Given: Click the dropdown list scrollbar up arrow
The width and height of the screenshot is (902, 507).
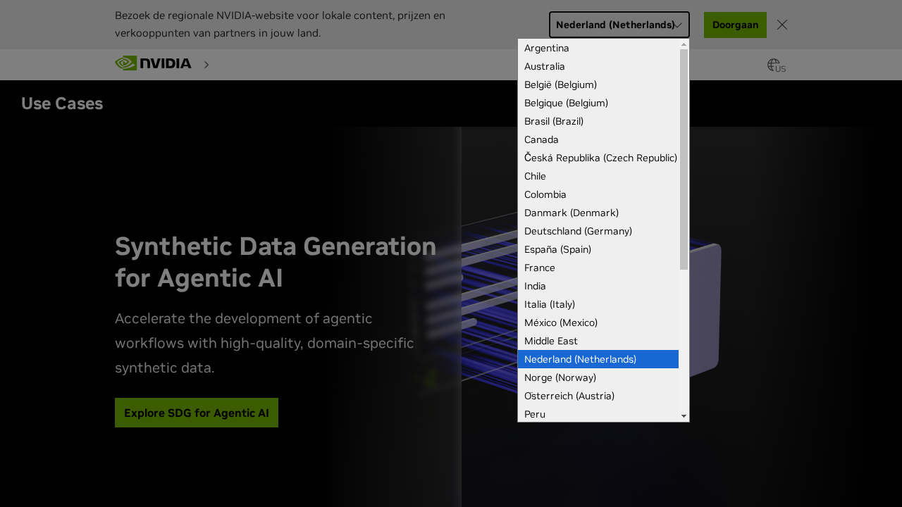Looking at the screenshot, I should (684, 44).
